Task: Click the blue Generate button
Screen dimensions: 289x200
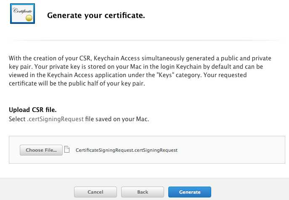Action: [x=189, y=192]
